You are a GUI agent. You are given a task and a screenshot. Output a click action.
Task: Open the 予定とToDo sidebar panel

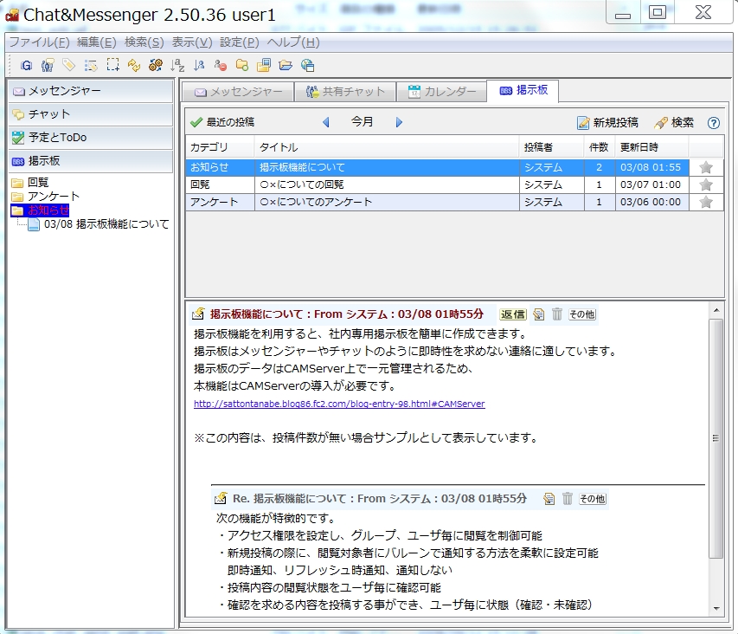coord(91,138)
